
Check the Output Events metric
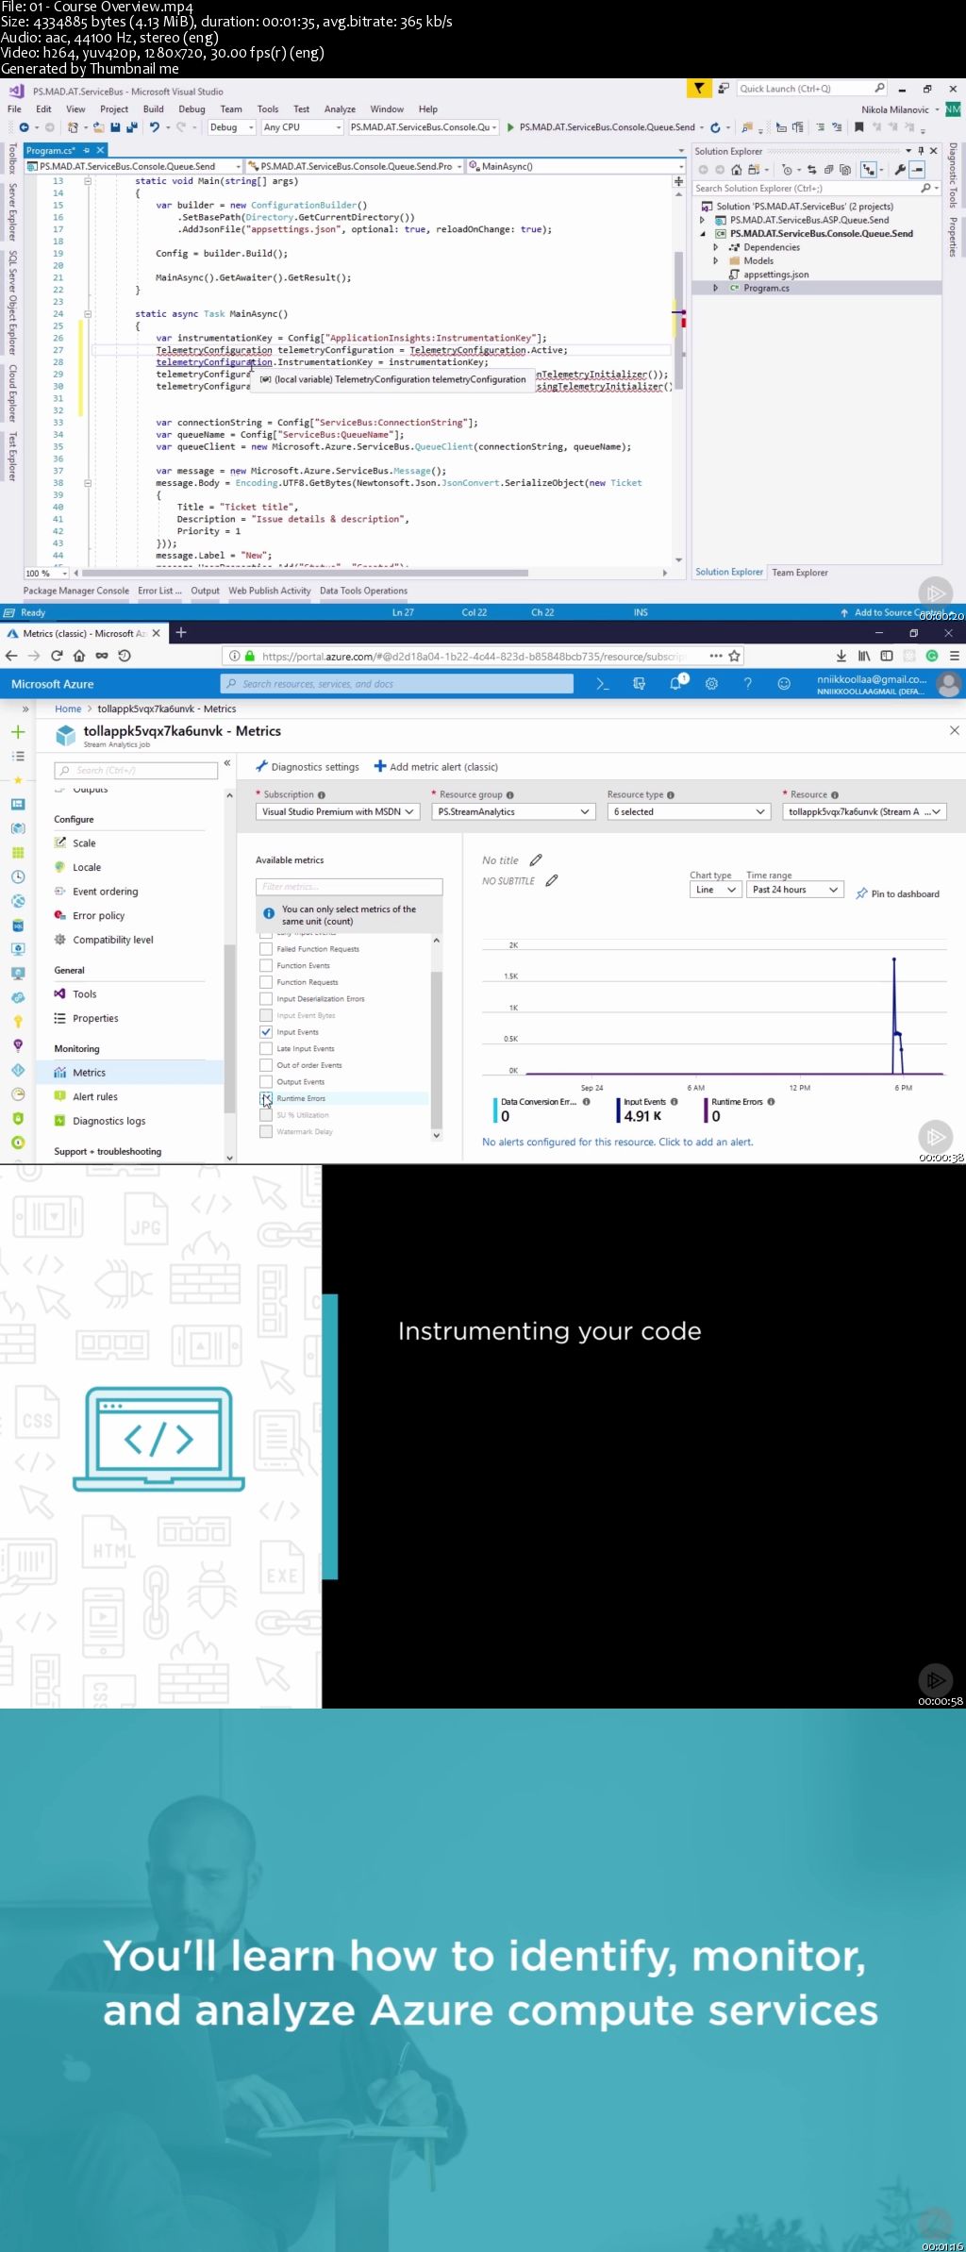266,1081
